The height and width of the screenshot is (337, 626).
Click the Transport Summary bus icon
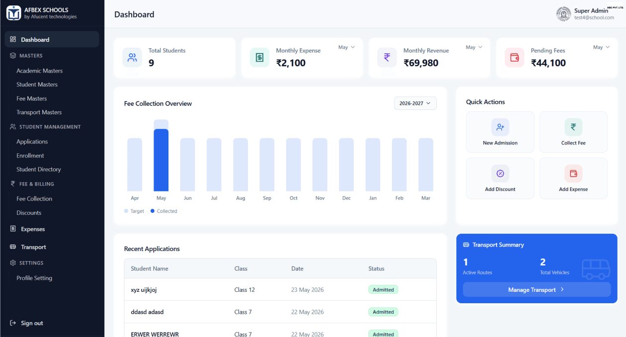point(466,245)
